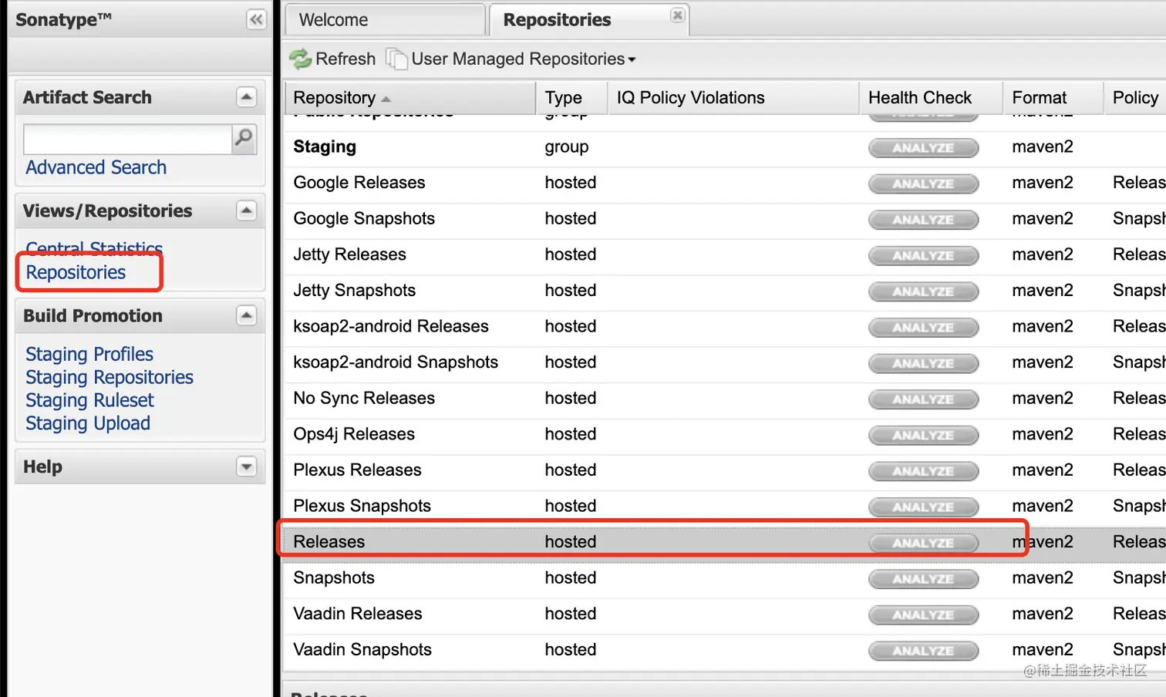
Task: Select the Snapshots repository name
Action: 334,578
